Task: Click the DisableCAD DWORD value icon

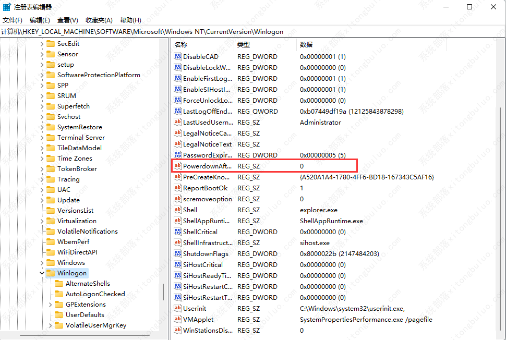Action: (178, 56)
